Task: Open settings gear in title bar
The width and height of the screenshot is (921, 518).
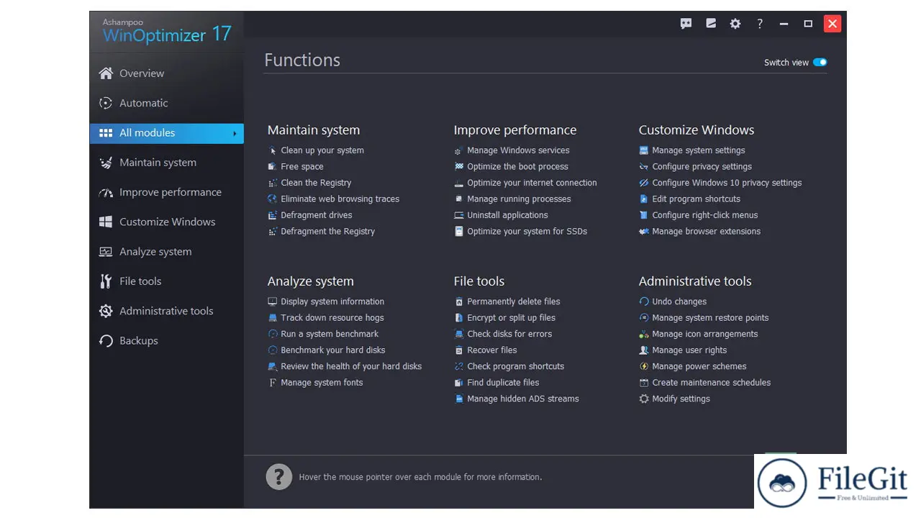Action: pos(735,24)
